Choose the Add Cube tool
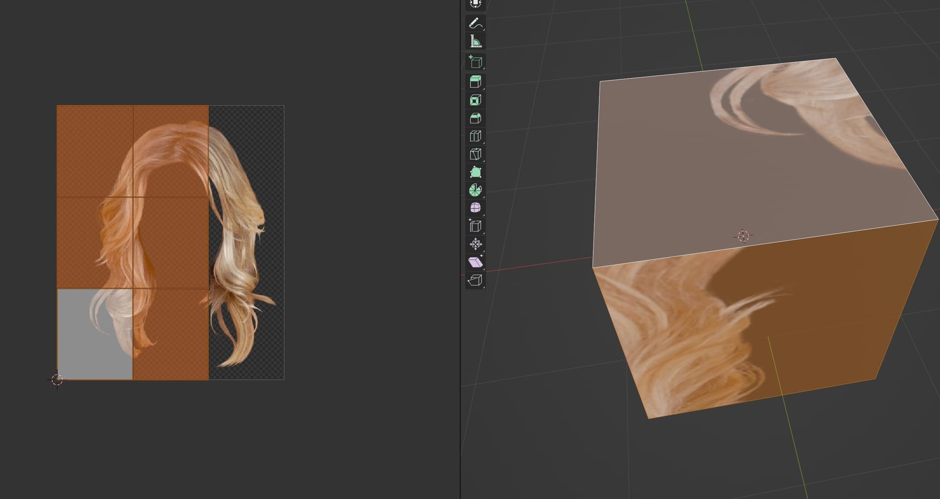 [x=475, y=62]
